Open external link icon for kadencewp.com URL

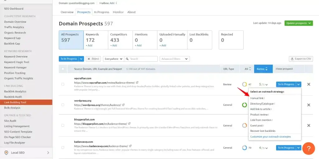[130, 146]
